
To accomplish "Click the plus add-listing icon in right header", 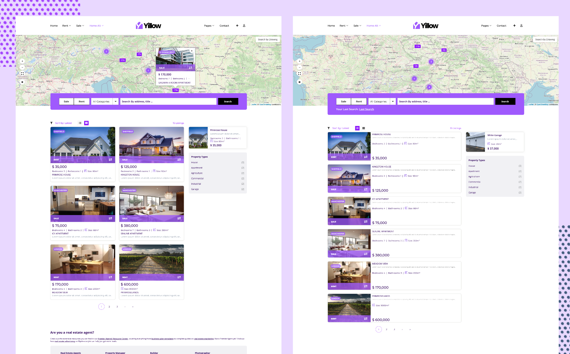I will coord(514,26).
